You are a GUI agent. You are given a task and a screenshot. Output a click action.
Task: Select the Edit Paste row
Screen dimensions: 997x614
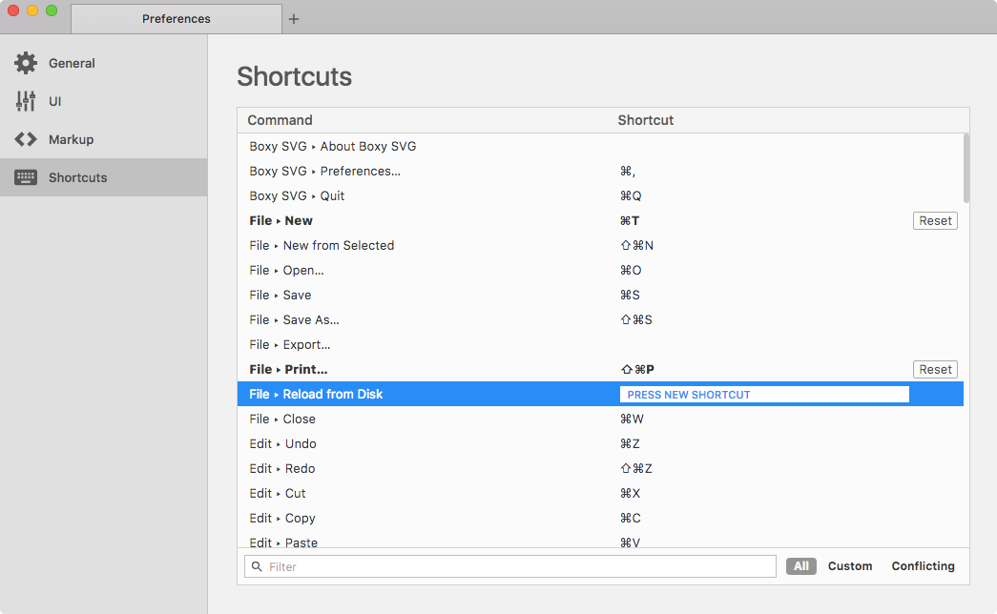(600, 540)
